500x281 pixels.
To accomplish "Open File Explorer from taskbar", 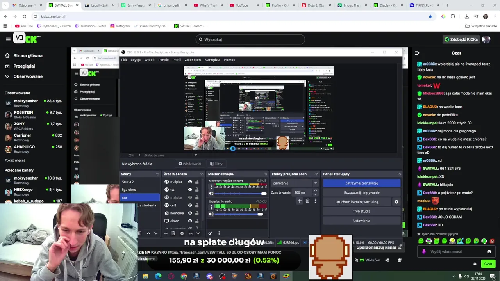I will click(145, 276).
